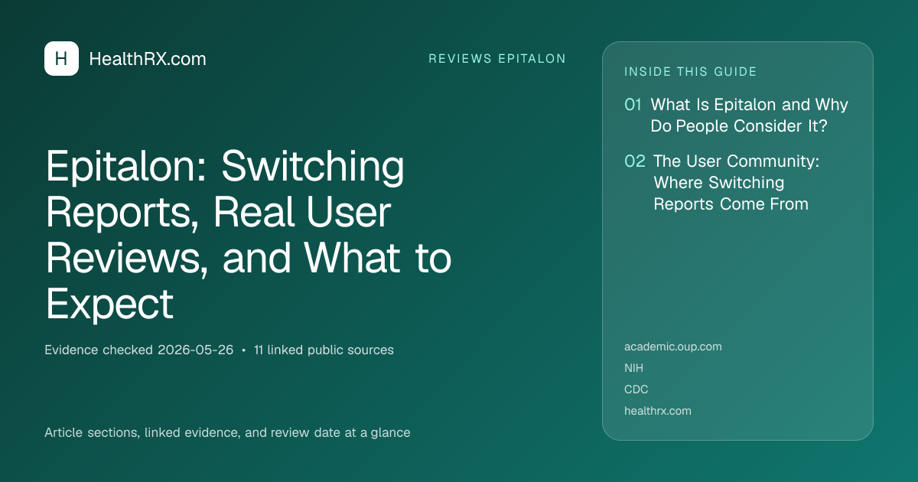Select the REVIEWS EPITALON category label
This screenshot has width=918, height=482.
pos(497,59)
